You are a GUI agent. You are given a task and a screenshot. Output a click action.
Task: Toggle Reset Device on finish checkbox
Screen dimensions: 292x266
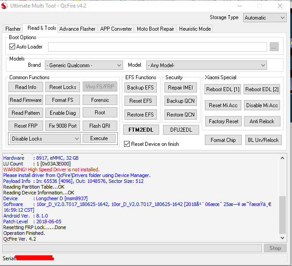tap(127, 144)
